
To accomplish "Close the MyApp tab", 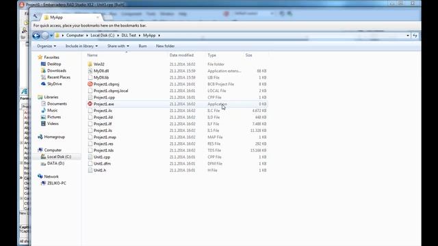I will click(97, 17).
